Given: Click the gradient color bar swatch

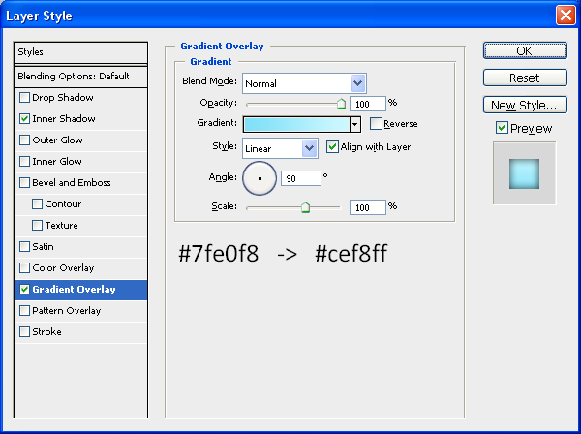Looking at the screenshot, I should pyautogui.click(x=296, y=124).
